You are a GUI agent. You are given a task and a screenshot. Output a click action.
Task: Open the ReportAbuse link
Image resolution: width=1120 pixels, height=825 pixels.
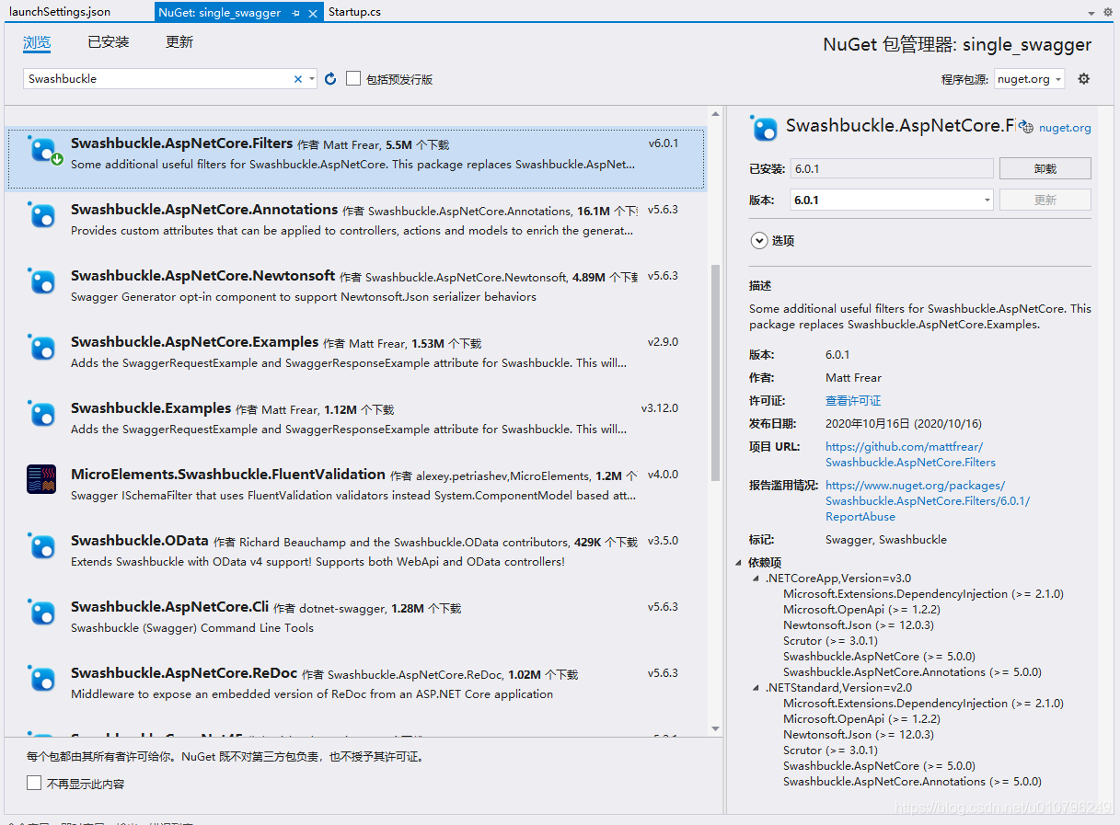coord(928,501)
